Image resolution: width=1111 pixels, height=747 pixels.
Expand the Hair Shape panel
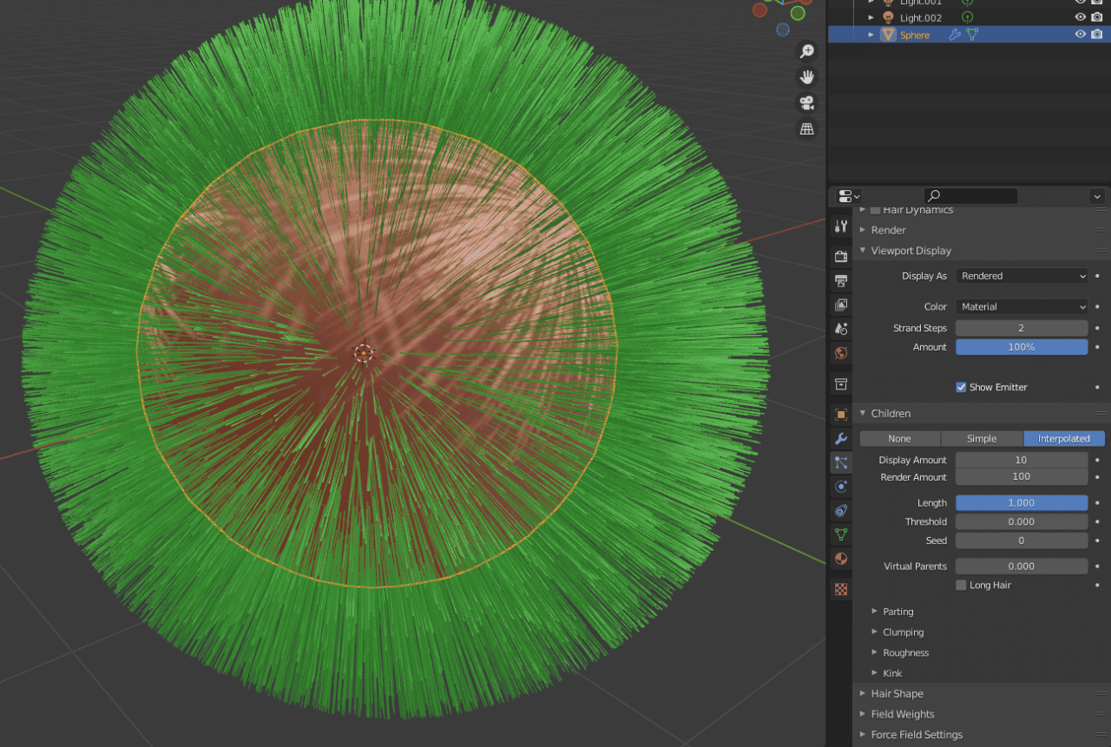897,693
